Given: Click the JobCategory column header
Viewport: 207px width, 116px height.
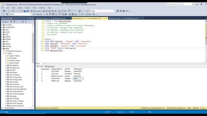Looking at the screenshot, I should (x=78, y=69).
